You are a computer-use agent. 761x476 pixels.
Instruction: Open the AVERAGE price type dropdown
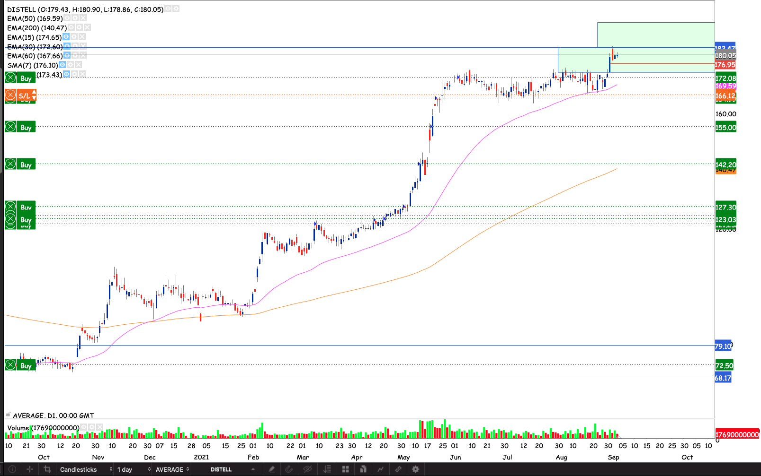172,469
